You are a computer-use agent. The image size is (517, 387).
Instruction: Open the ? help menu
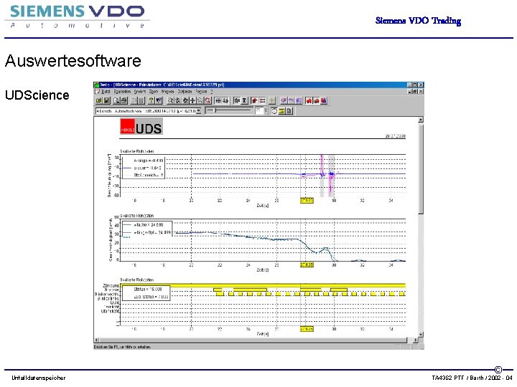212,92
